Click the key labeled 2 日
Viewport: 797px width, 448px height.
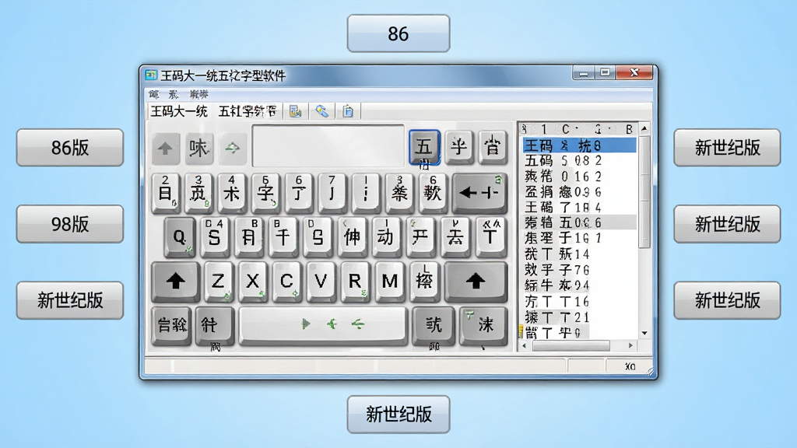pyautogui.click(x=166, y=193)
